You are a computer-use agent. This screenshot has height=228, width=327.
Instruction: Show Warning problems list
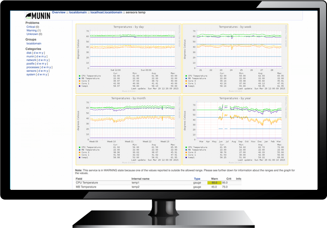[x=31, y=30]
